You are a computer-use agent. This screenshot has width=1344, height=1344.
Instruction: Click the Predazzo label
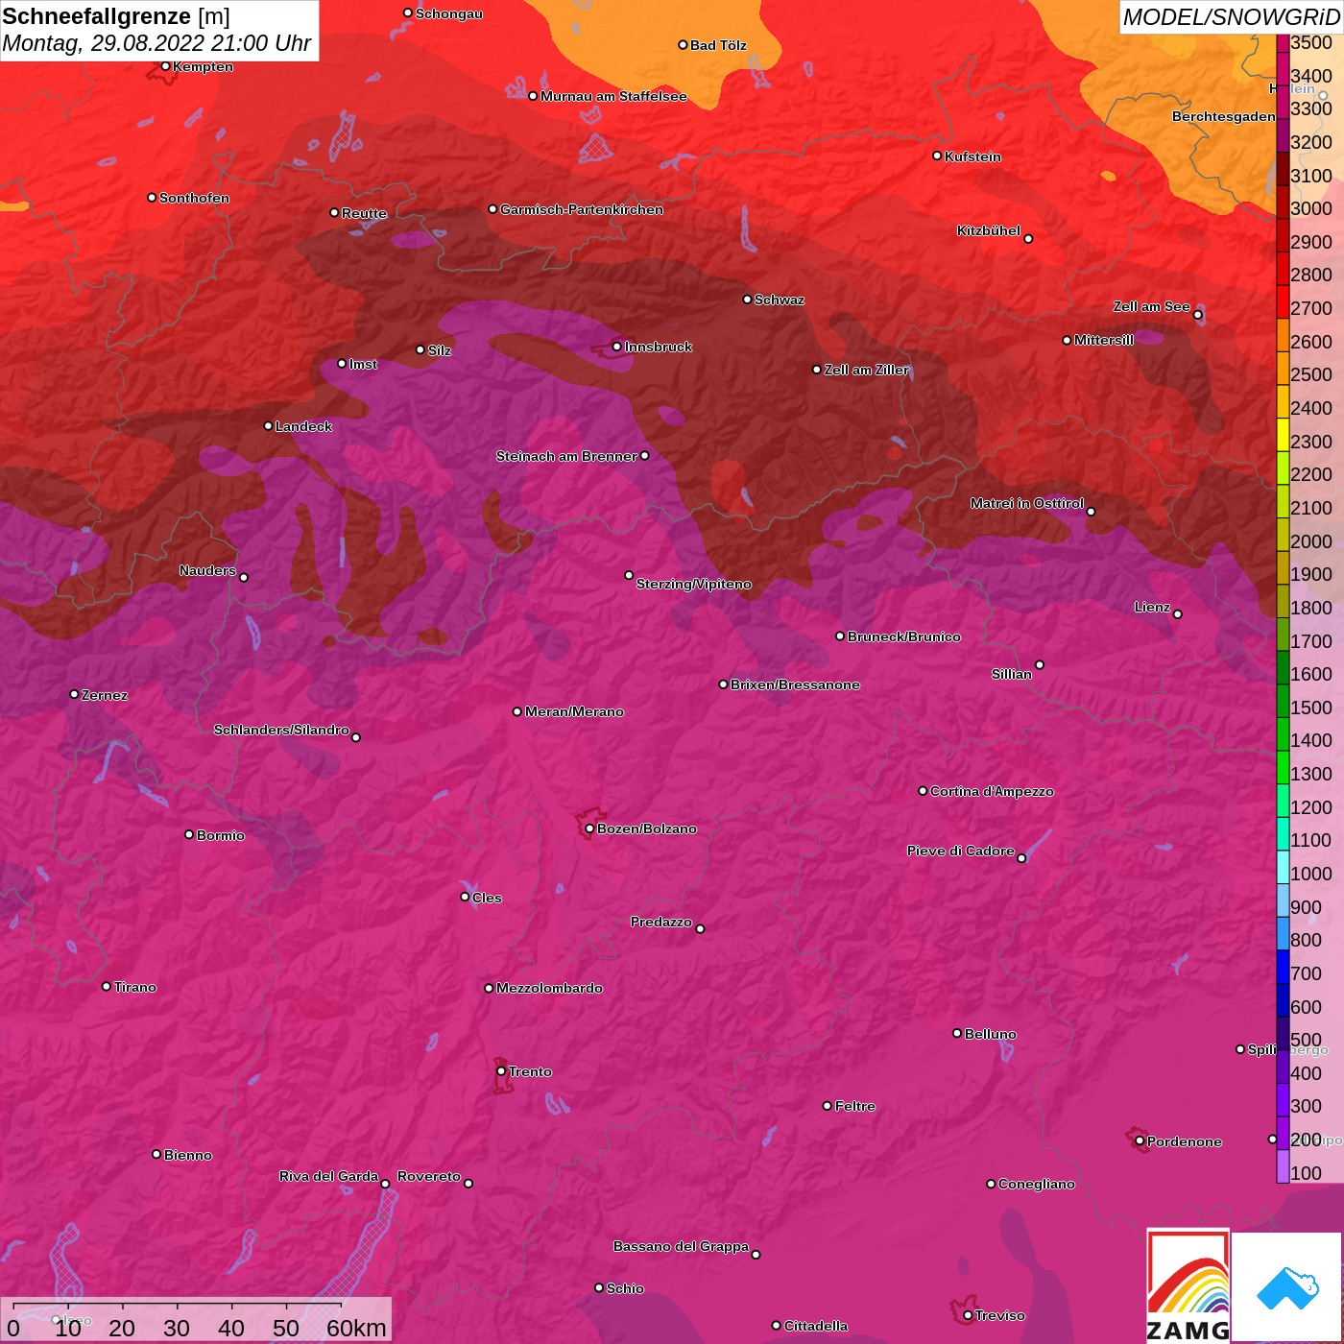tap(660, 922)
